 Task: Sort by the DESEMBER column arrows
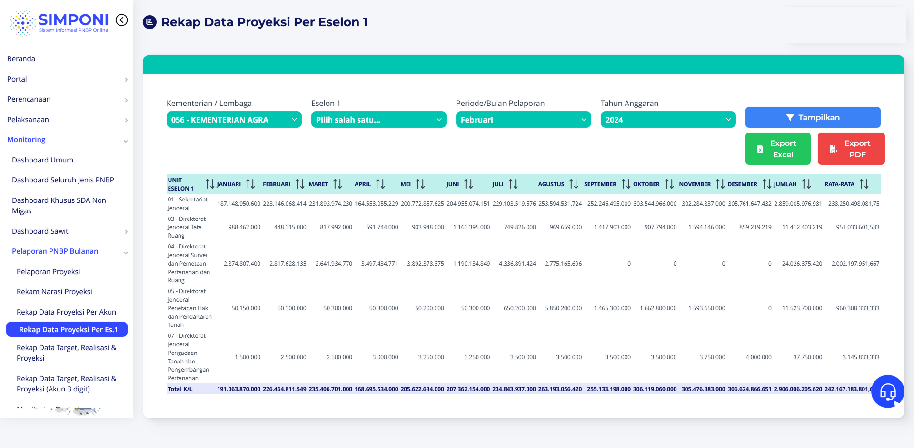766,184
